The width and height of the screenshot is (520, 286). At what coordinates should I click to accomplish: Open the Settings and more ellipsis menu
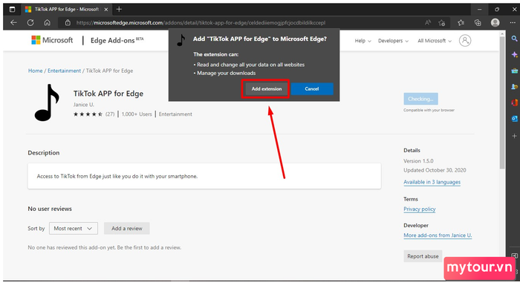click(513, 22)
